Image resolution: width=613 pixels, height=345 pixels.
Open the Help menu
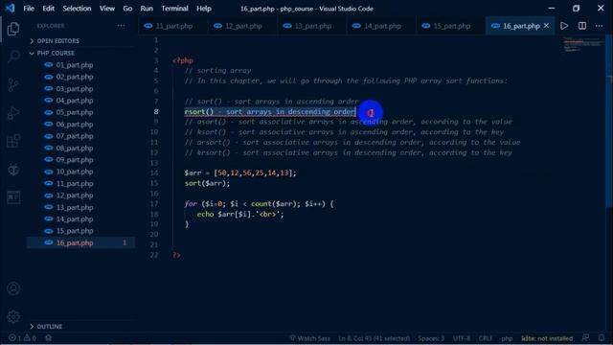tap(204, 9)
